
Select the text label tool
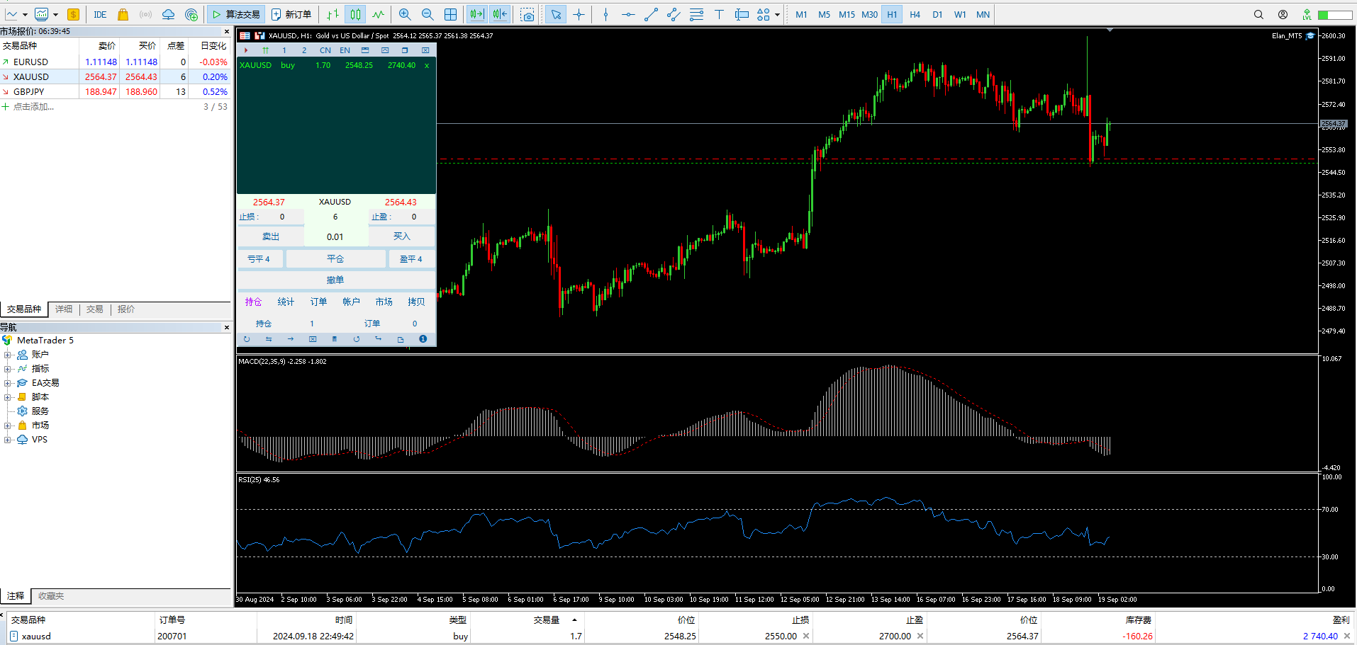(719, 14)
